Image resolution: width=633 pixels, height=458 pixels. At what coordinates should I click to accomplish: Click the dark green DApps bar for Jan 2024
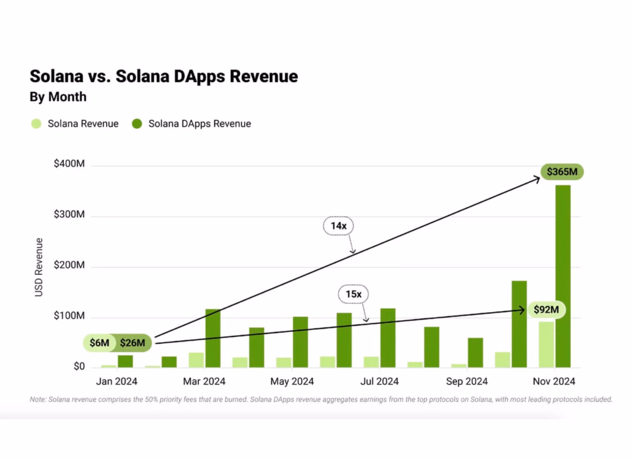click(x=125, y=362)
